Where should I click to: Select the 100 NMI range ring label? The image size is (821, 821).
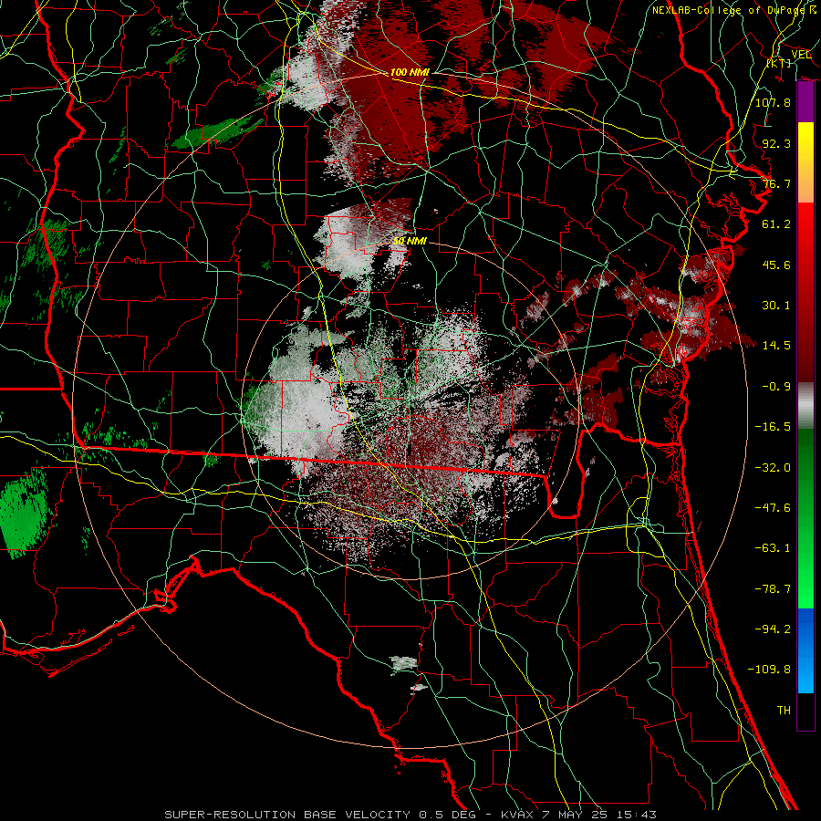tap(410, 72)
